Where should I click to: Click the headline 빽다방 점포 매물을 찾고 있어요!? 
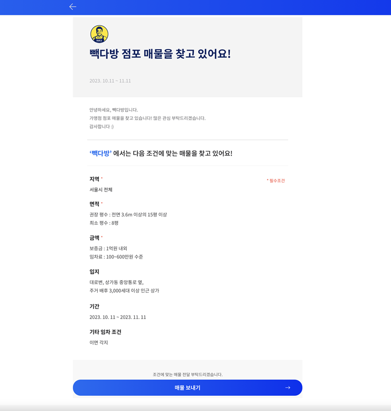pyautogui.click(x=160, y=54)
